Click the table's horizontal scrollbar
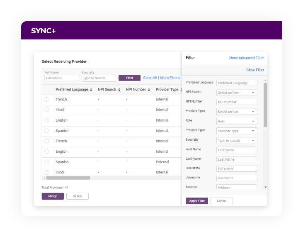Image resolution: width=303 pixels, height=237 pixels. click(68, 178)
